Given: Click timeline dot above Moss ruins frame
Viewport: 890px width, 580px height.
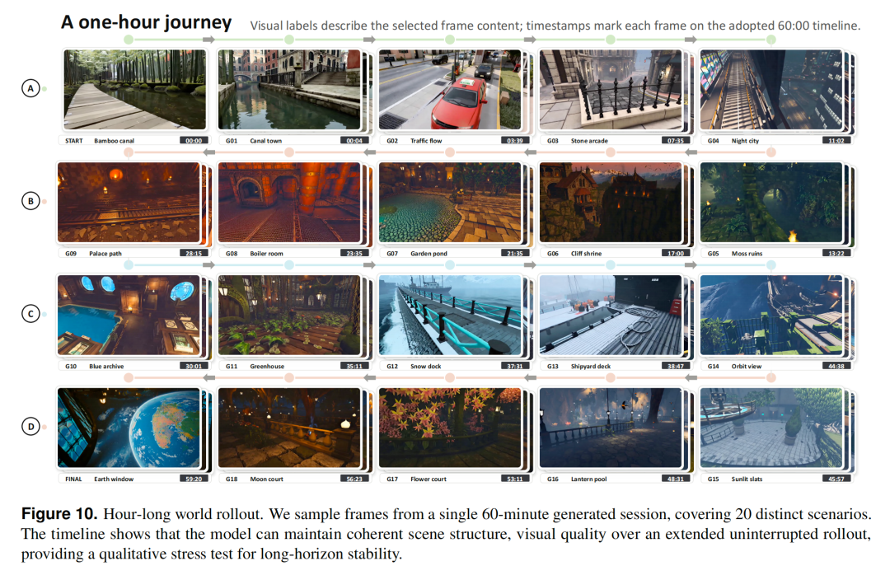Looking at the screenshot, I should 771,152.
